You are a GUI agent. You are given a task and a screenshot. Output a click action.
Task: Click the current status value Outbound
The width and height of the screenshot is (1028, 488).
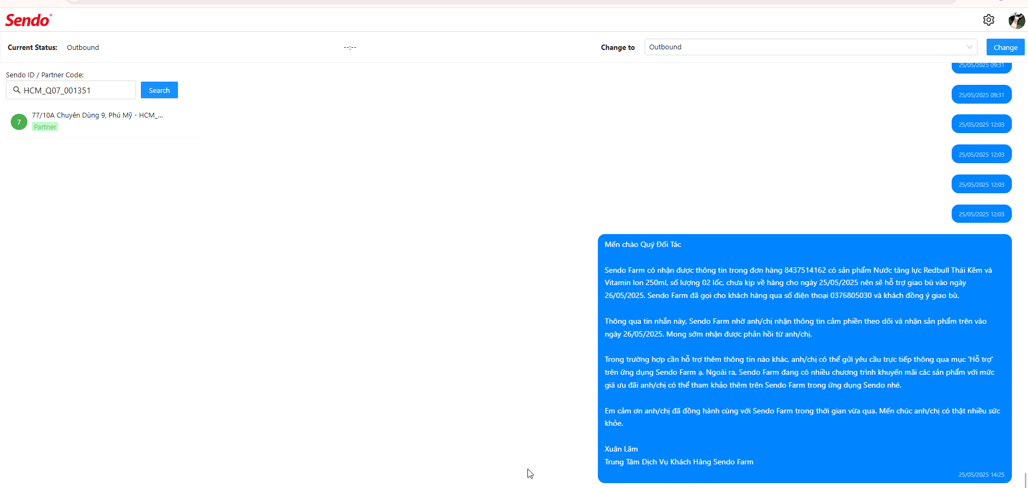pyautogui.click(x=83, y=47)
